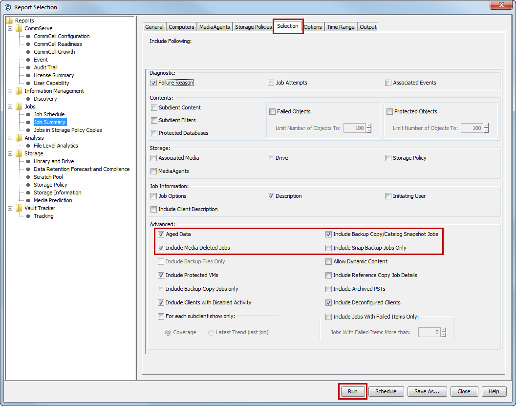Check the Failed Objects option

click(273, 111)
